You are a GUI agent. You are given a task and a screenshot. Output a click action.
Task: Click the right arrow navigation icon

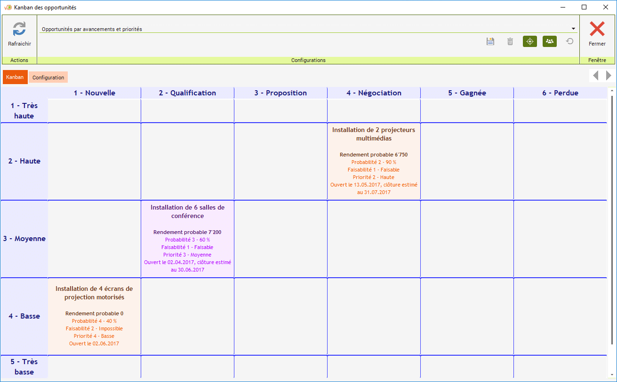(x=609, y=75)
